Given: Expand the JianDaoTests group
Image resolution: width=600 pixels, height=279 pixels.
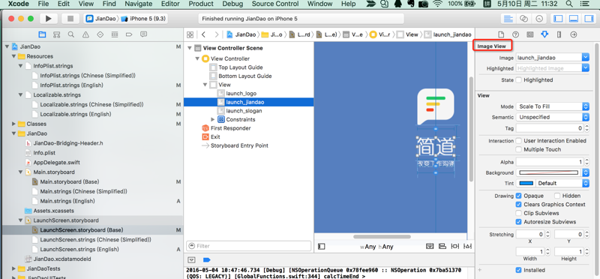Looking at the screenshot, I should tap(14, 268).
